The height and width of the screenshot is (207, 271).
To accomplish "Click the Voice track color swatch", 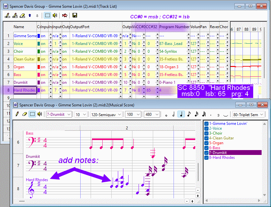I will pos(39,44).
